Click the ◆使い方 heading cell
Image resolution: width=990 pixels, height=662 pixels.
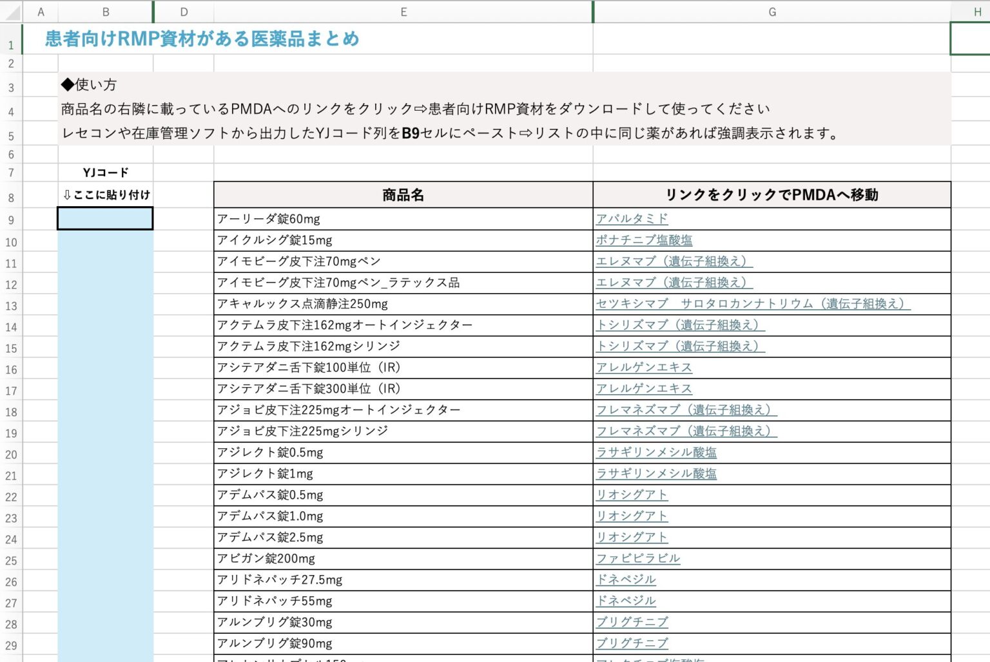pyautogui.click(x=89, y=84)
